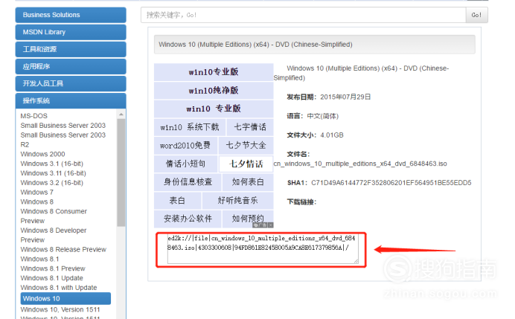The width and height of the screenshot is (515, 319).
Task: Click the Go! search button
Action: point(476,15)
